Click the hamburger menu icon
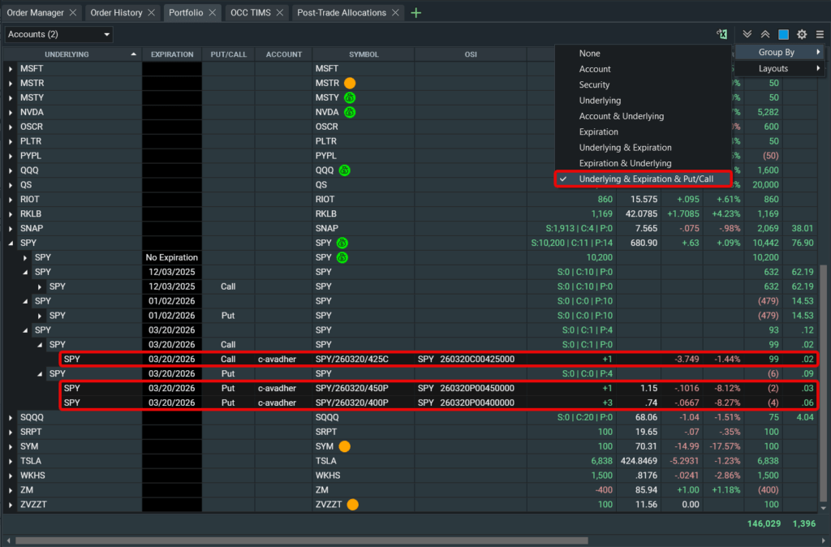The height and width of the screenshot is (547, 831). 820,34
